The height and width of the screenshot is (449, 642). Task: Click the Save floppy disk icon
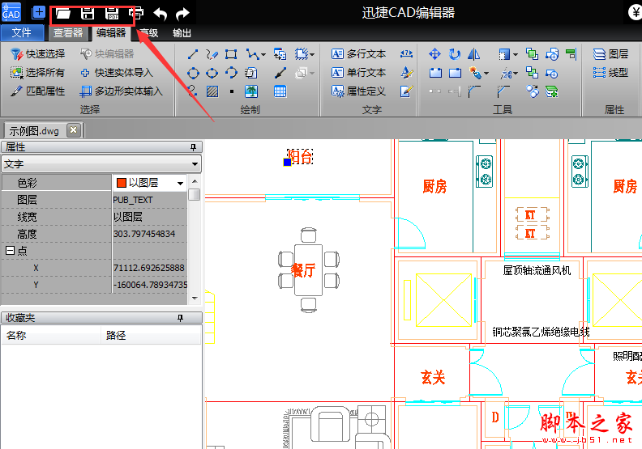tap(88, 14)
